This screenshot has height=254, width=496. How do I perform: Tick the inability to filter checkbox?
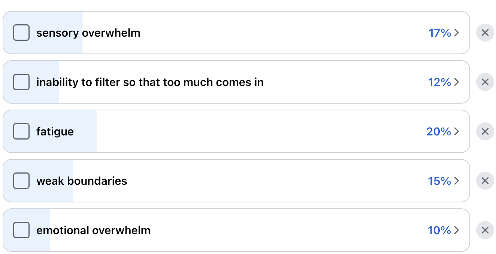coord(21,82)
